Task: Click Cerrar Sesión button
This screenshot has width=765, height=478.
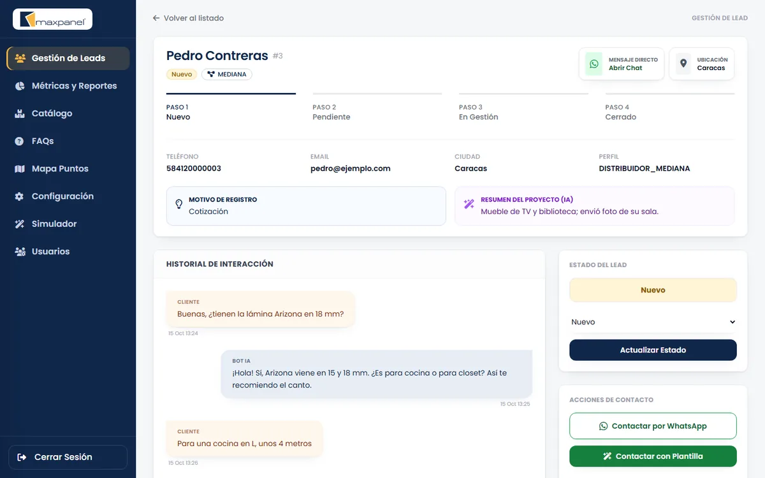Action: click(x=68, y=457)
